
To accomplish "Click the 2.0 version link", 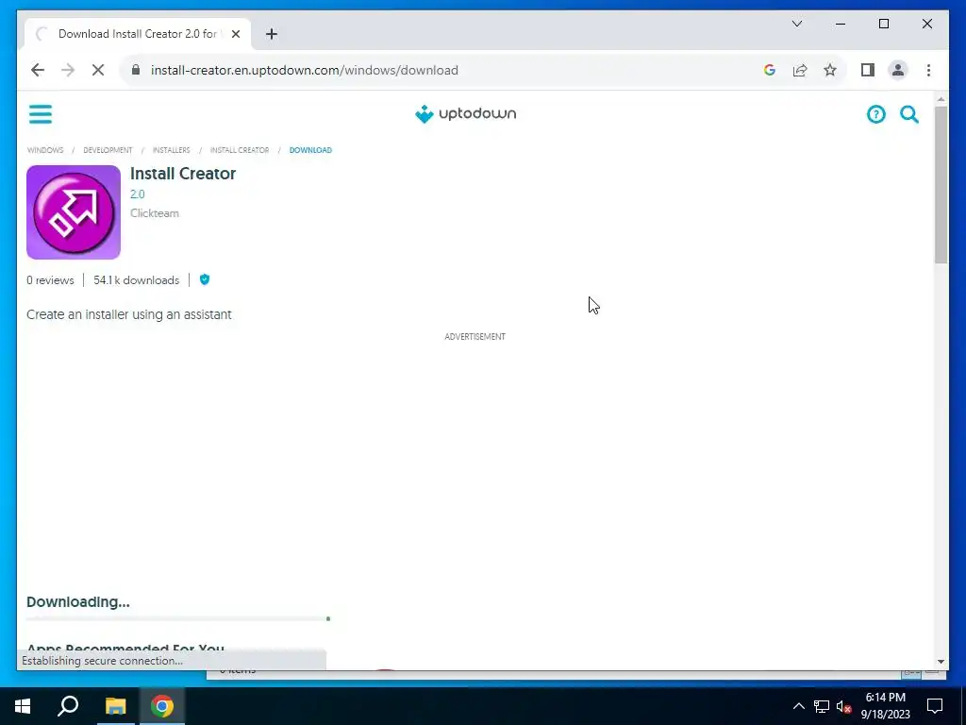I will (138, 194).
